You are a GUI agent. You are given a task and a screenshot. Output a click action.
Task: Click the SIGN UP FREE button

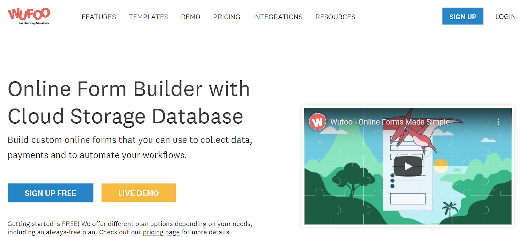click(x=51, y=193)
